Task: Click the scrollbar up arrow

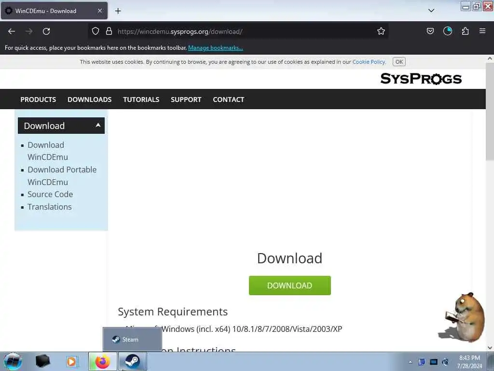Action: 490,58
